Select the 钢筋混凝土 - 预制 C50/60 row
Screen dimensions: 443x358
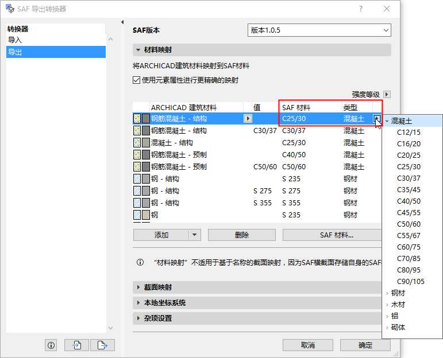point(257,167)
